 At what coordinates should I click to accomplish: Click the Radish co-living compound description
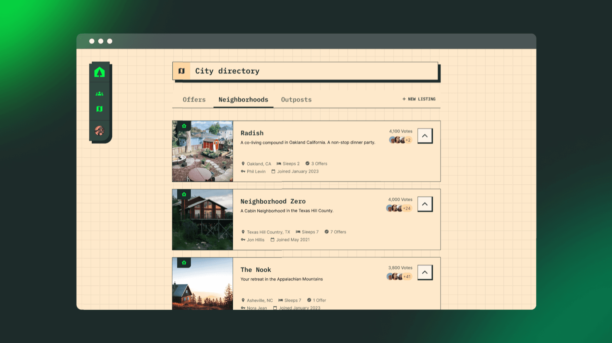[308, 142]
